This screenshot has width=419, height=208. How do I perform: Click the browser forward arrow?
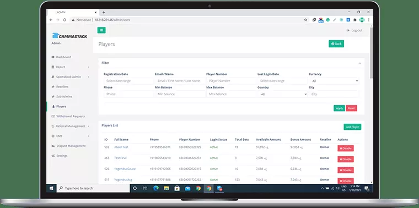tap(58, 20)
